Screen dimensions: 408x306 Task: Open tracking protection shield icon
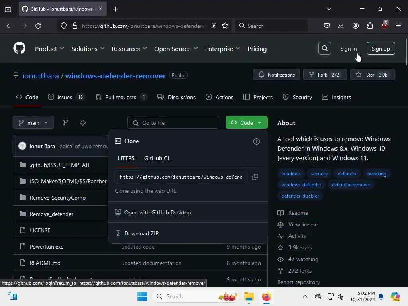pyautogui.click(x=64, y=26)
